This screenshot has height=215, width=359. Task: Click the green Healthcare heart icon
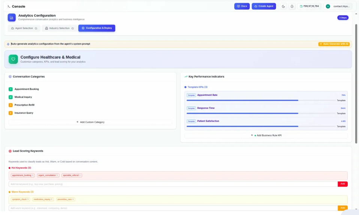pos(13,59)
